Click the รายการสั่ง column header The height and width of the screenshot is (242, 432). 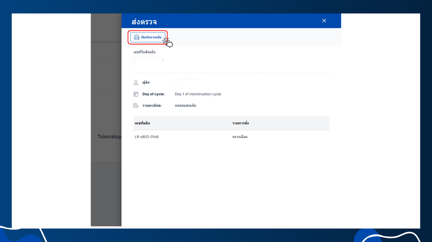(241, 123)
